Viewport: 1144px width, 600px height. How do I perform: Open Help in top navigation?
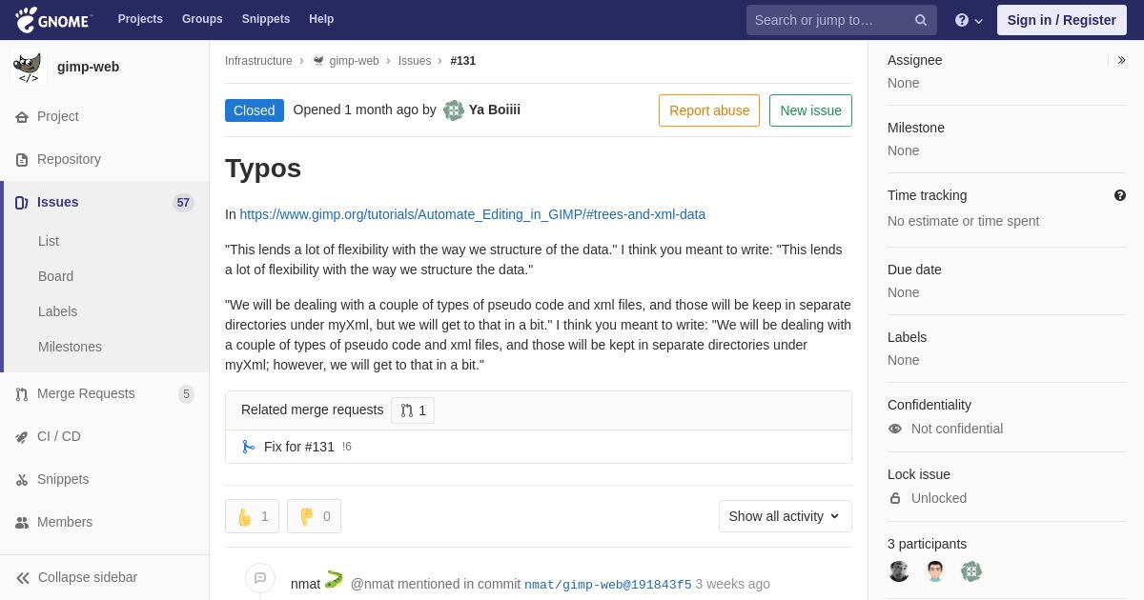(321, 19)
